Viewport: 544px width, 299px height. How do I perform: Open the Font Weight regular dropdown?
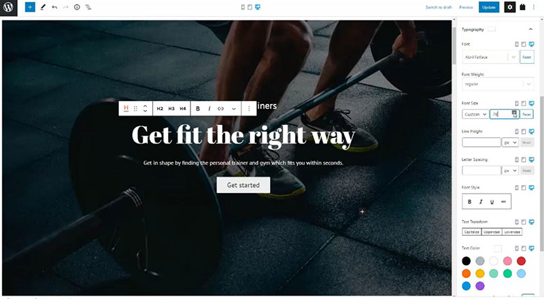tap(498, 84)
